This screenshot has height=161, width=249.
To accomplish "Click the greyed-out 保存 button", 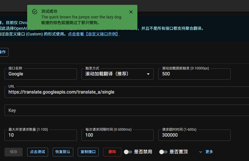I will tap(14, 152).
